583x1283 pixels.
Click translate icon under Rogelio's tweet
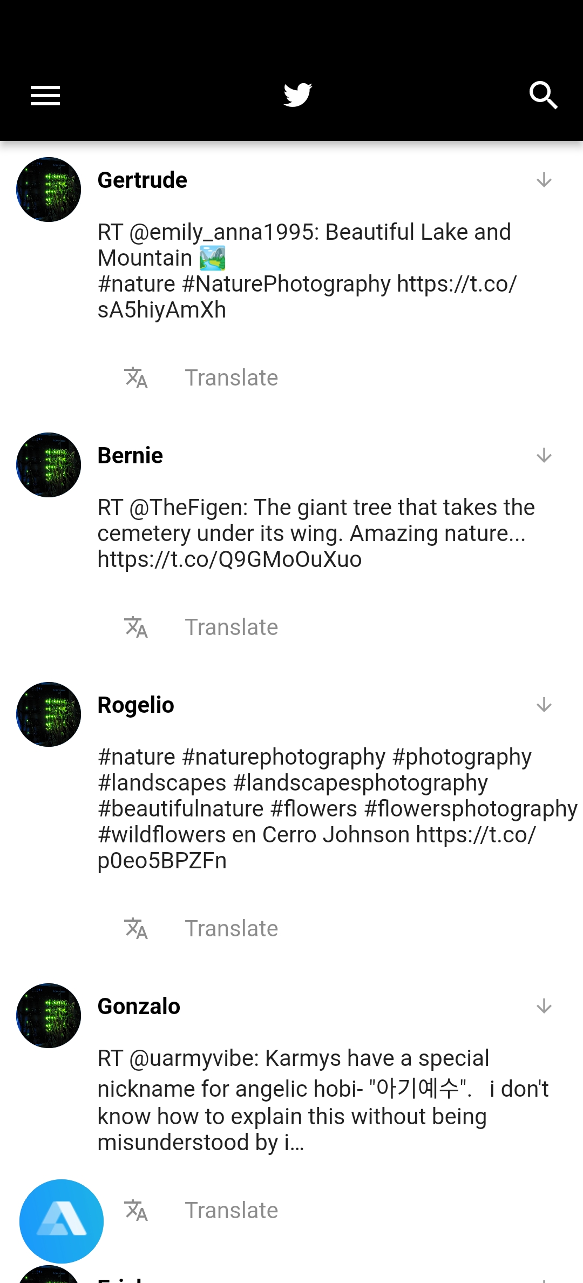[136, 929]
